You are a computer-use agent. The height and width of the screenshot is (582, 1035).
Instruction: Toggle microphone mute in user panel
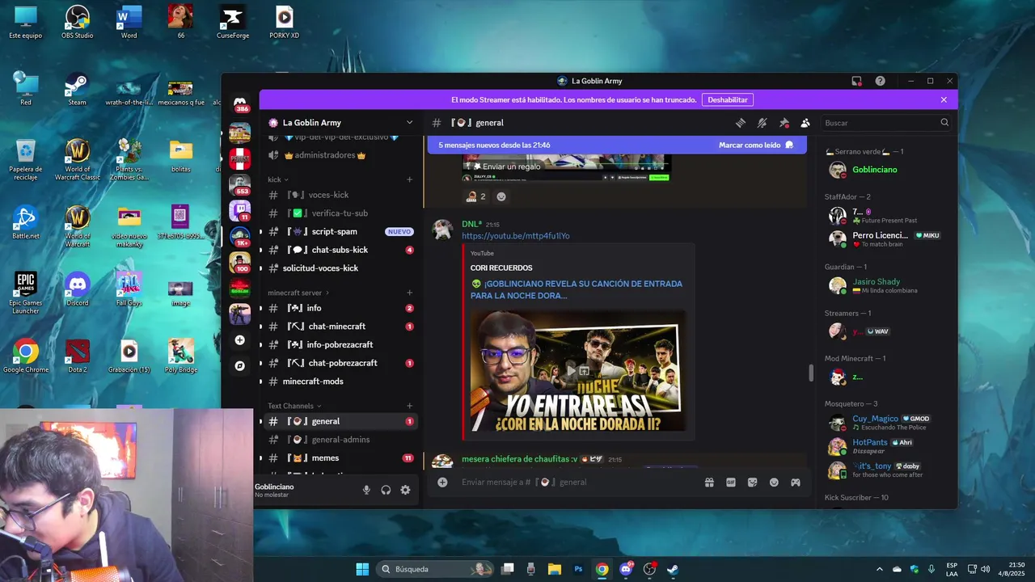point(366,490)
